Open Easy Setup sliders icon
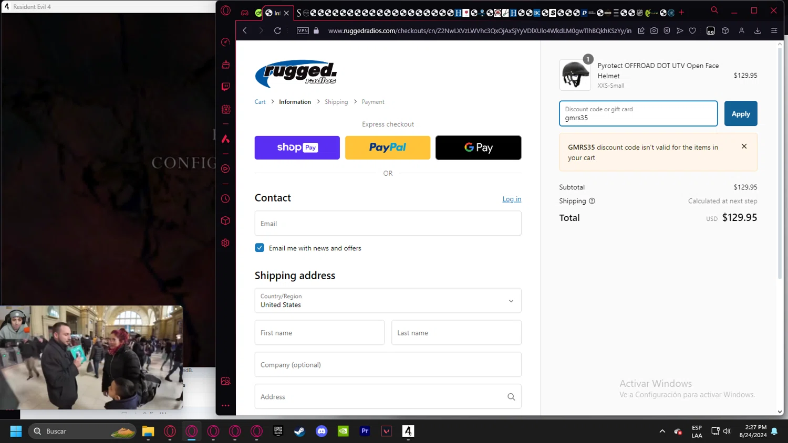This screenshot has width=788, height=443. coord(774,30)
